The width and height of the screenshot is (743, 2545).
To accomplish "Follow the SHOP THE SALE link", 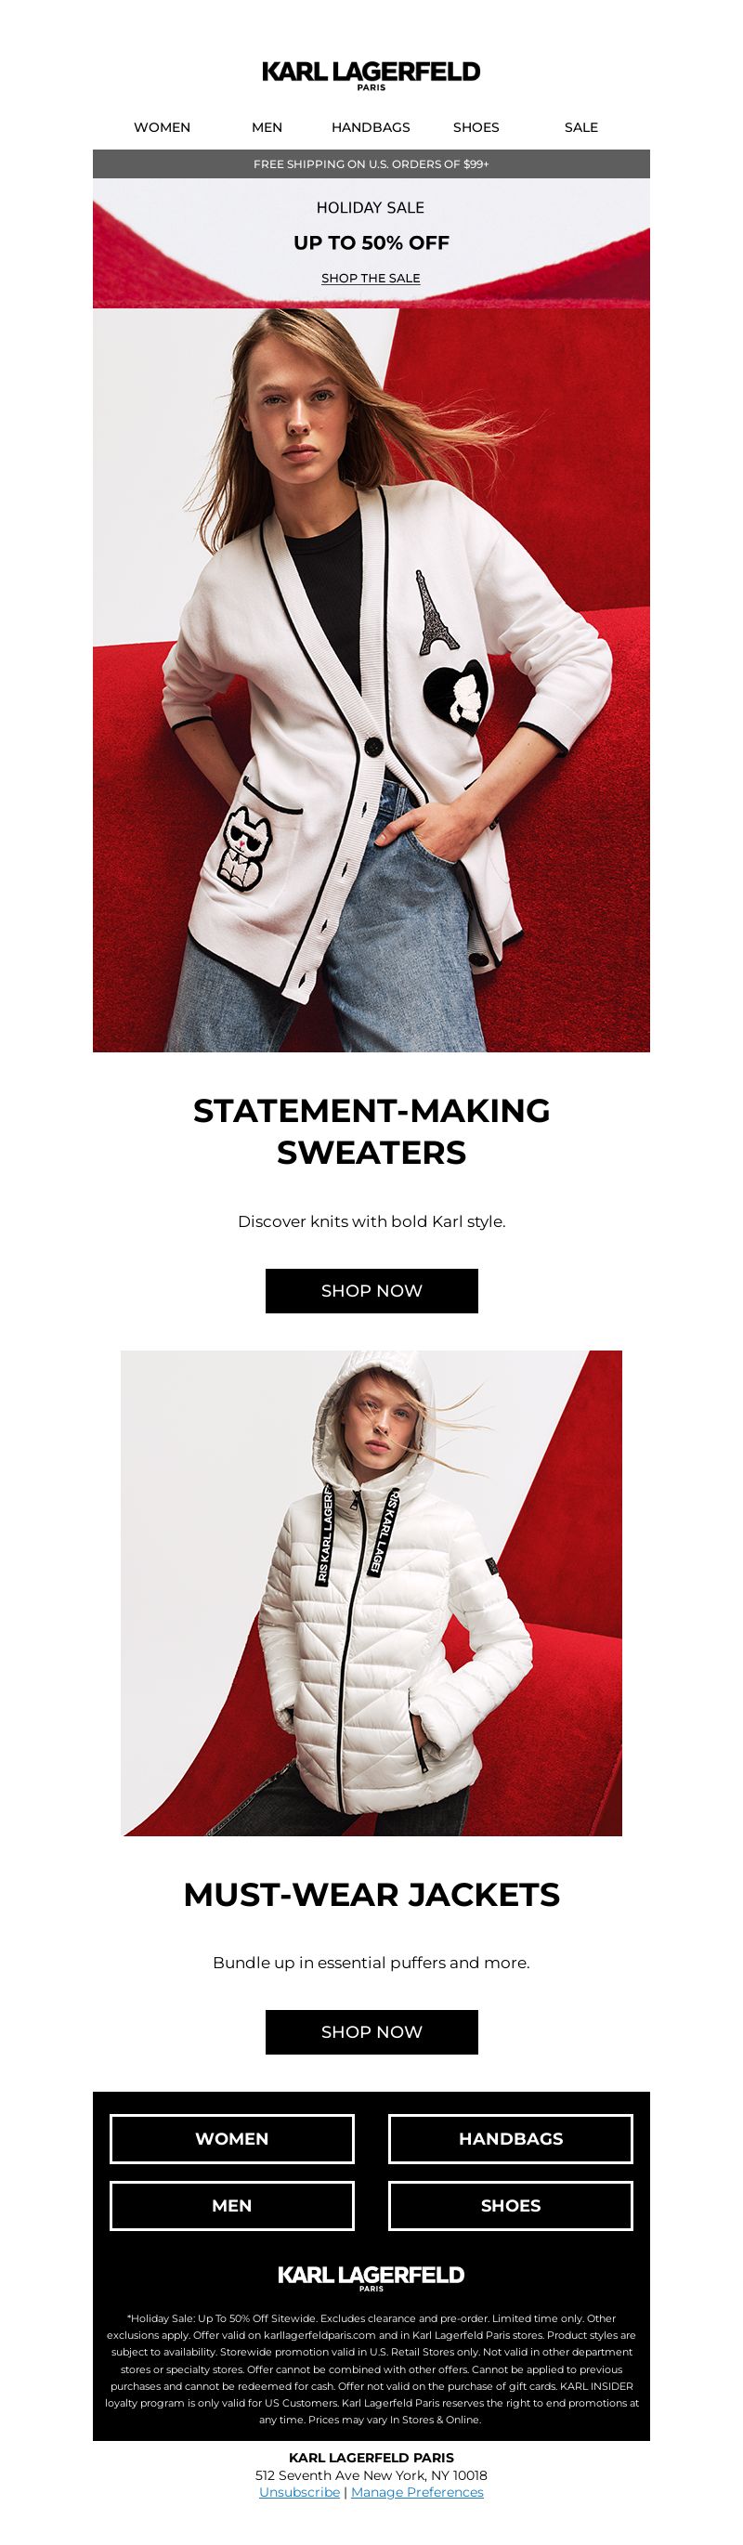I will (x=371, y=279).
